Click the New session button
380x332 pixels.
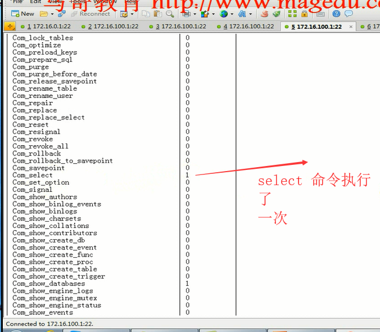pos(22,14)
